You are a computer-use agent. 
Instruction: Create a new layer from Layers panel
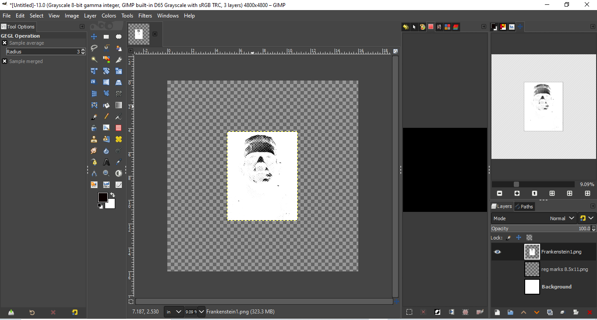[x=497, y=312]
